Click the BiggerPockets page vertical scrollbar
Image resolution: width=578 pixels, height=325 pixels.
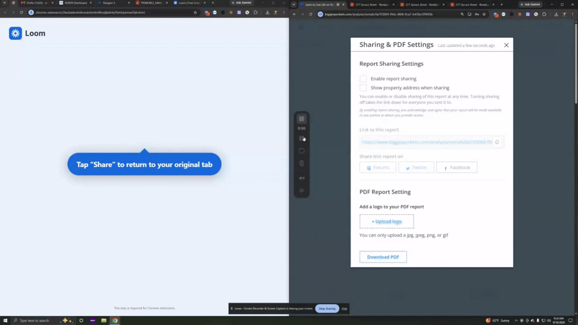[576, 63]
